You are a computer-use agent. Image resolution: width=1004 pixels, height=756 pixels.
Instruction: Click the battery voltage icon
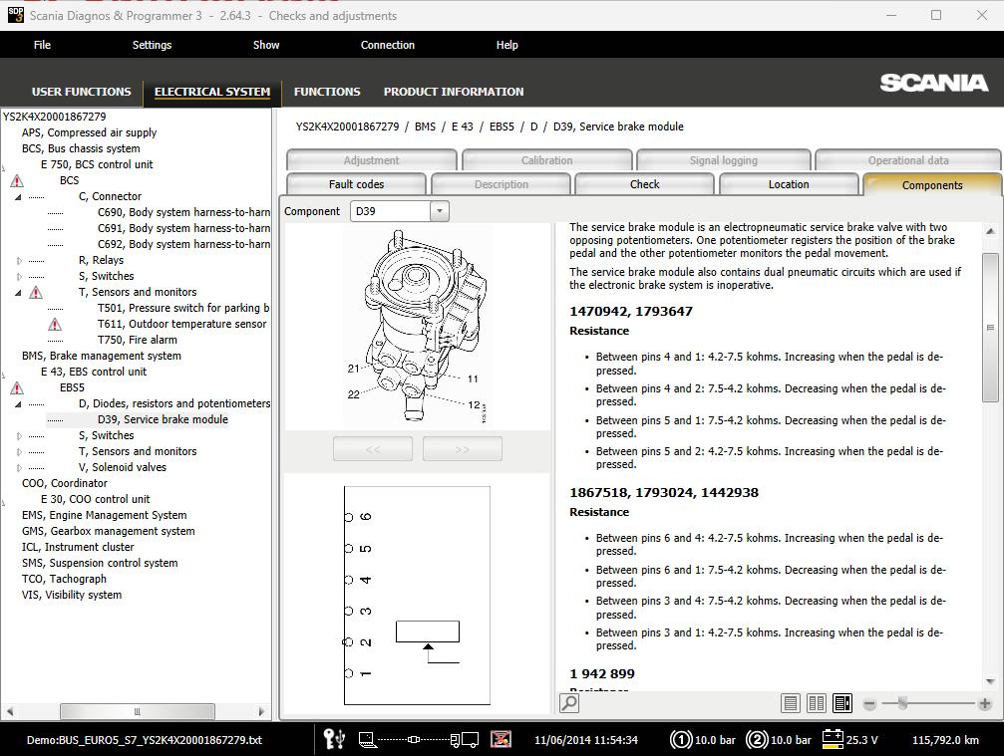(833, 739)
